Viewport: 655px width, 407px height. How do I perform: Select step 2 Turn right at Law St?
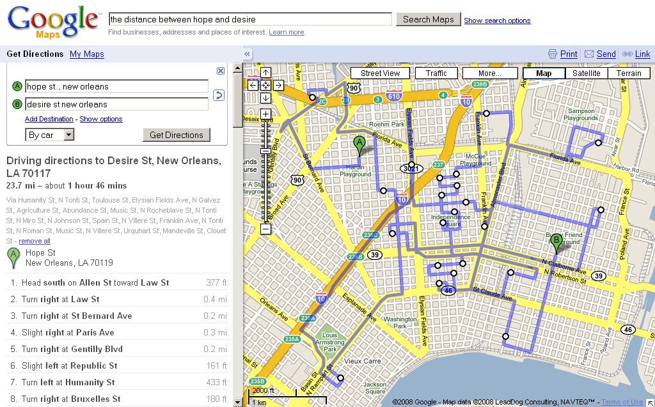(118, 299)
